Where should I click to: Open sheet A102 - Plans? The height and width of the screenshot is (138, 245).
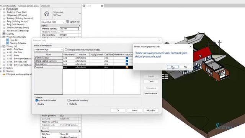13,56
